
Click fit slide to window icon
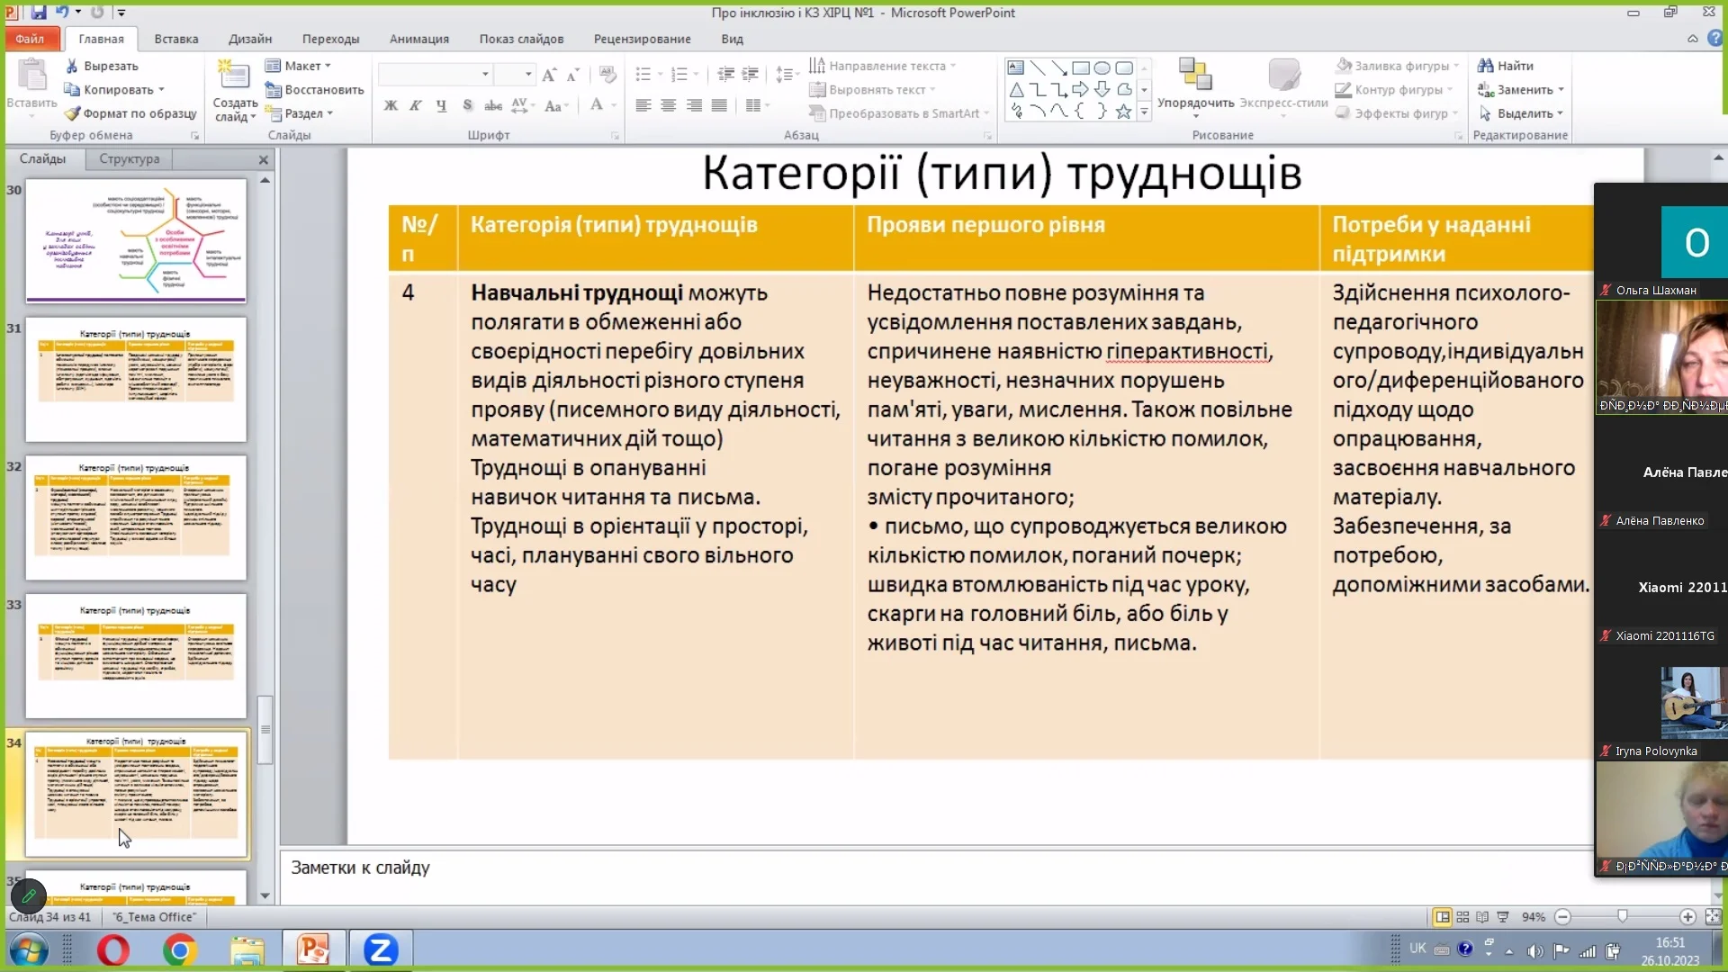point(1712,917)
